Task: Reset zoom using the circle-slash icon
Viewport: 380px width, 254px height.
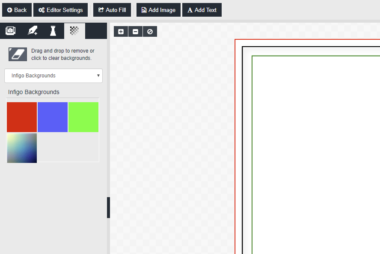Action: [x=150, y=32]
